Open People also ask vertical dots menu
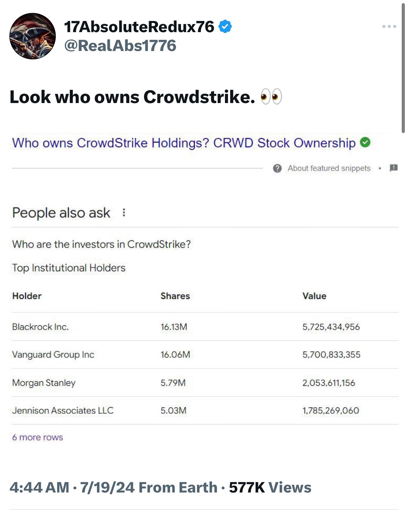The height and width of the screenshot is (518, 408). tap(124, 213)
